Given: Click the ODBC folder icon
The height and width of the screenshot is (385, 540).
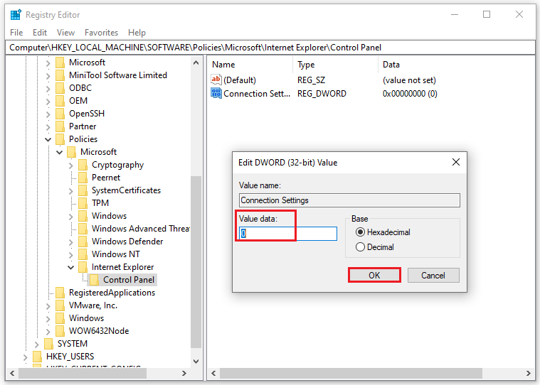Looking at the screenshot, I should point(60,88).
